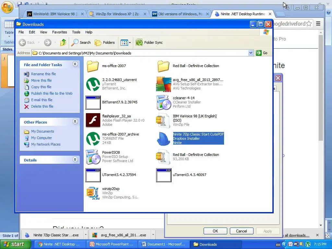Viewport: 332px width, 249px height.
Task: Open the ms-office-2007 folder icon
Action: pyautogui.click(x=93, y=66)
